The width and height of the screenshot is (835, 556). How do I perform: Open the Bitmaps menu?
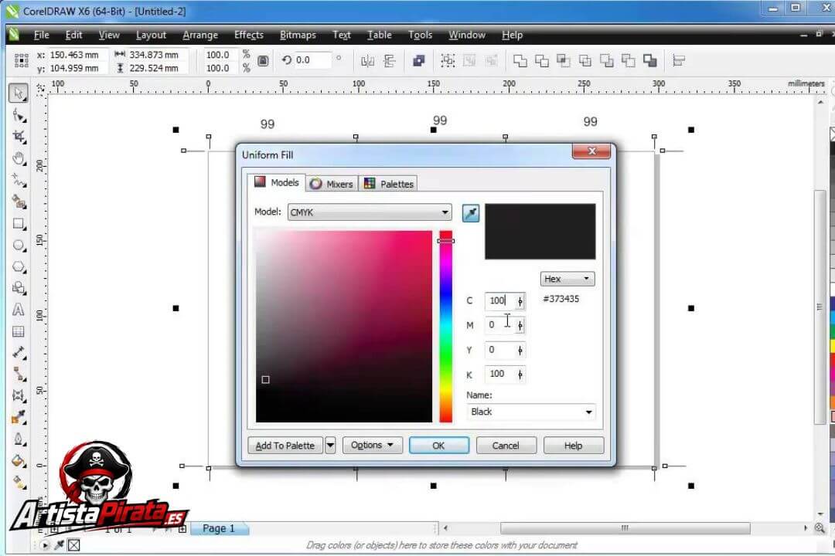click(x=298, y=35)
